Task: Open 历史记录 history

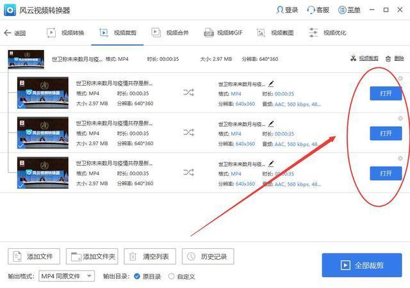Action: pos(208,257)
